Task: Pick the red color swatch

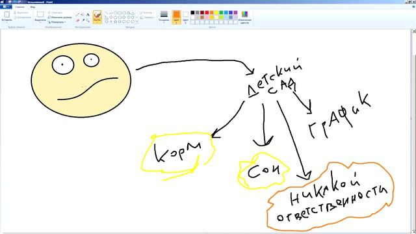Action: pos(207,12)
